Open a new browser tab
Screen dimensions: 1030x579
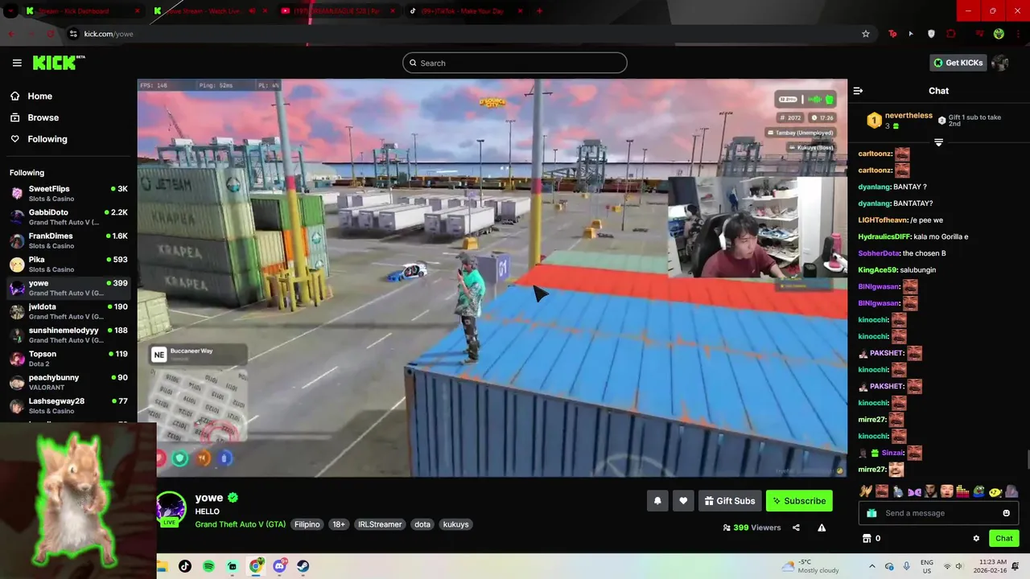tap(539, 10)
